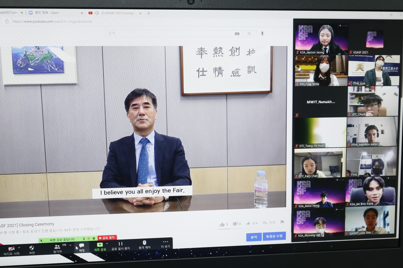Pause screen share (공유 일시 중지)
This screenshot has height=268, width=403.
point(121,246)
